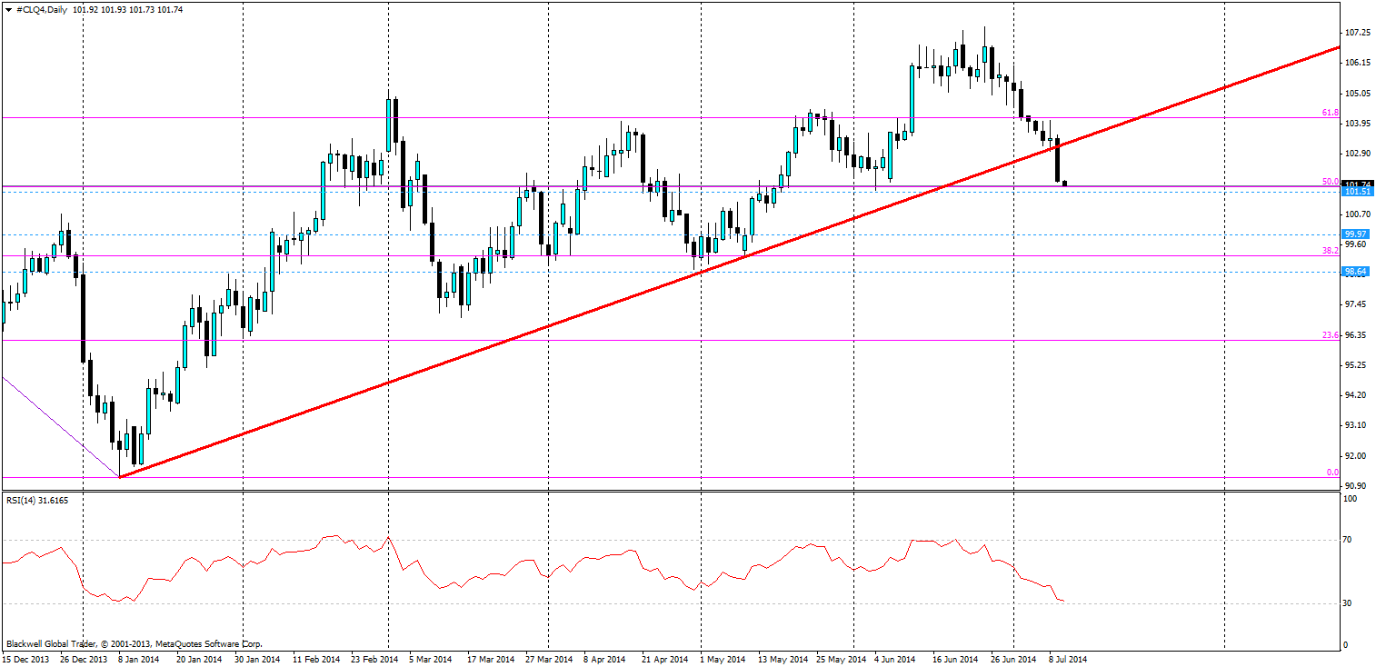Click the 13 May 2014 date label
1376x667 pixels.
[783, 659]
